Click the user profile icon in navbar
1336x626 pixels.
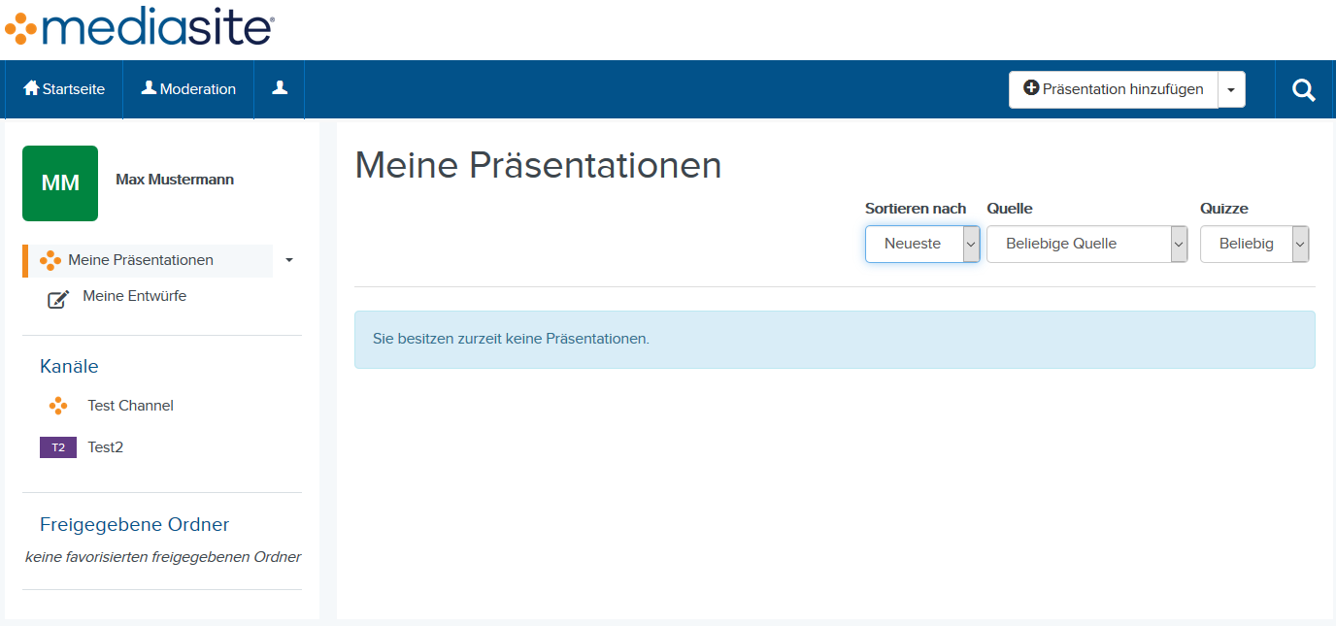(280, 88)
